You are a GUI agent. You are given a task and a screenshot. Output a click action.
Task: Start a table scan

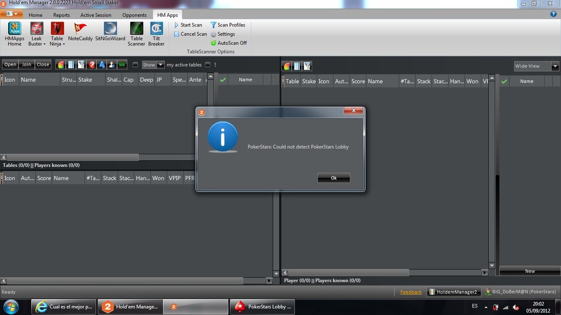coord(189,25)
